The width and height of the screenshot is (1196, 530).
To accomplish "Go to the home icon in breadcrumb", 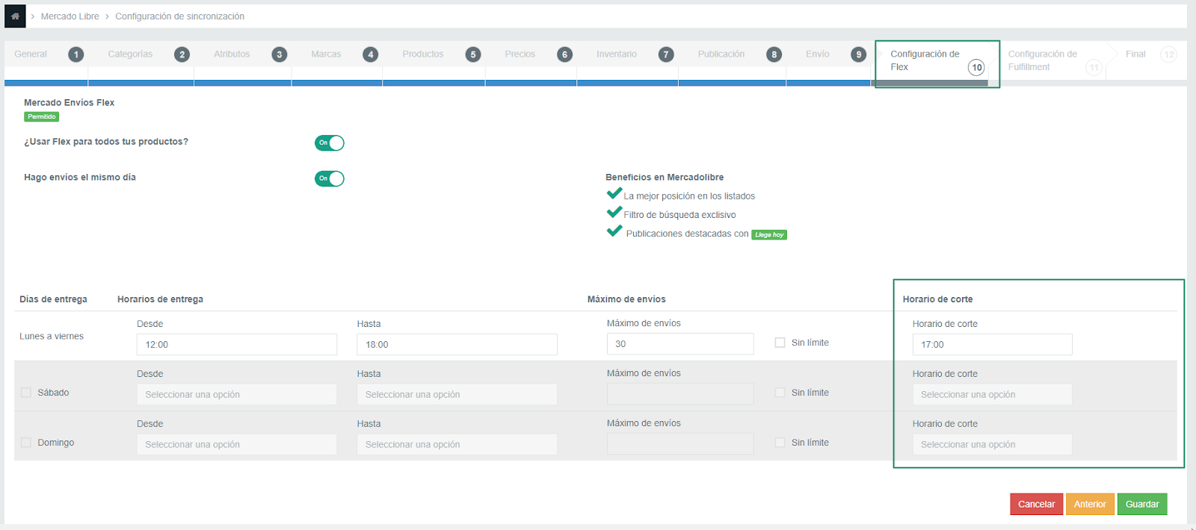I will tap(15, 16).
